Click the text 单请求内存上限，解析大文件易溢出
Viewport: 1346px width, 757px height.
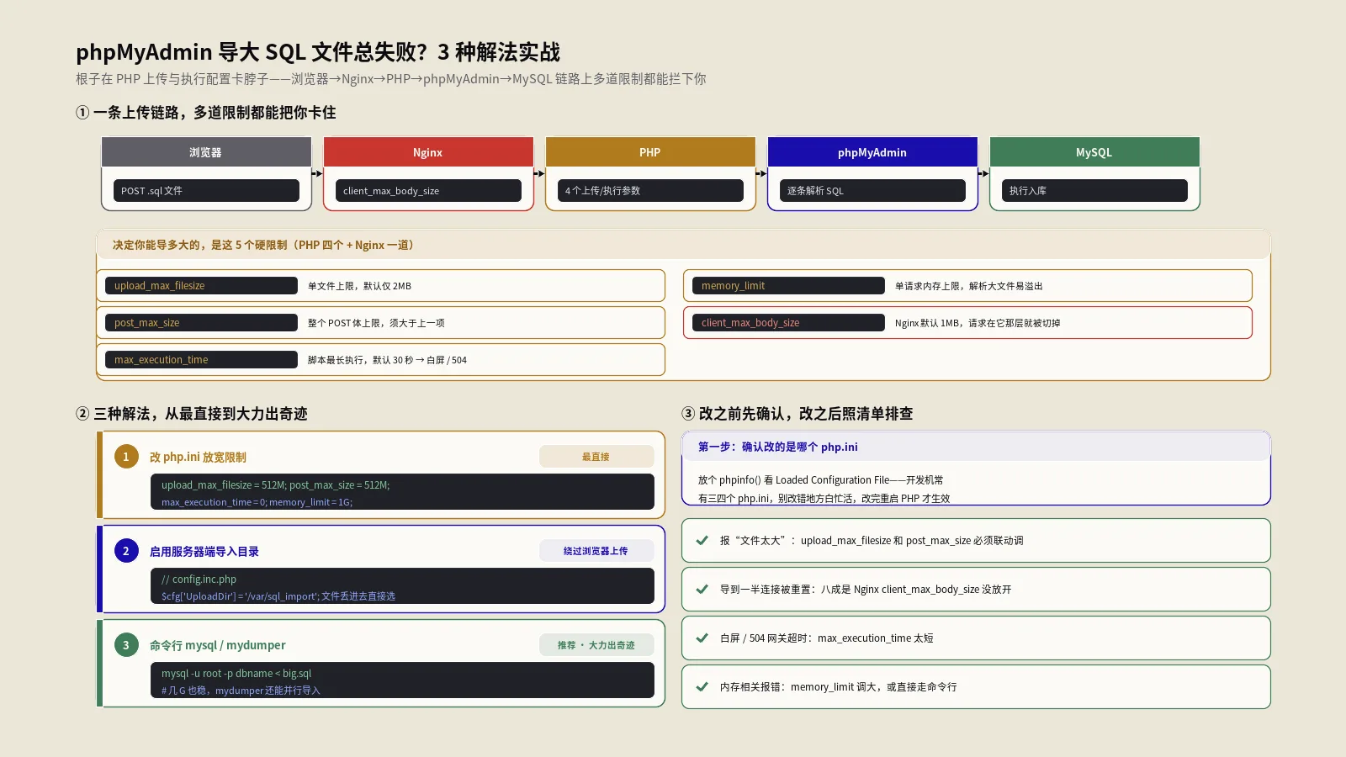point(968,286)
